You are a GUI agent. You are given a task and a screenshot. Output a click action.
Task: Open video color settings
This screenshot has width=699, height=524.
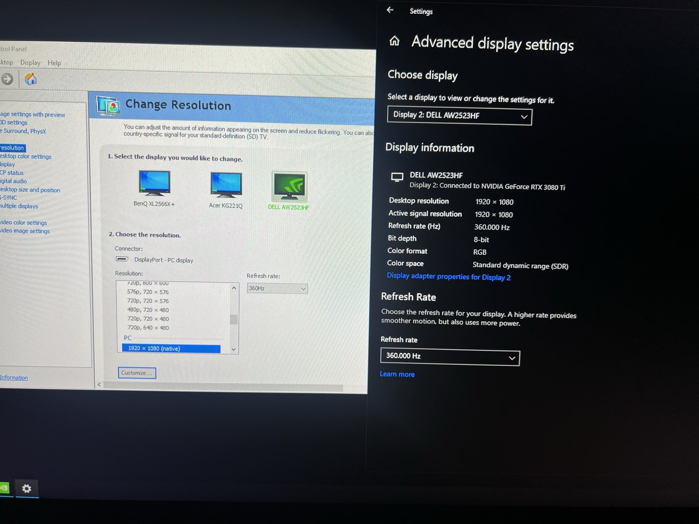(x=23, y=223)
